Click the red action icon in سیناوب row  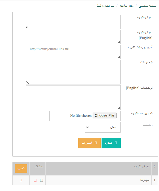35,180
